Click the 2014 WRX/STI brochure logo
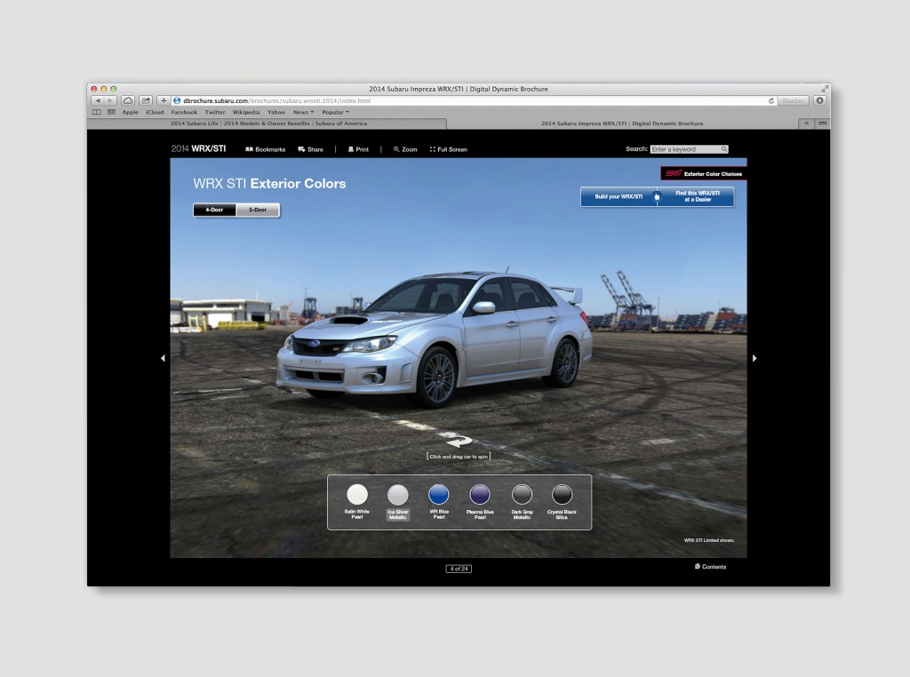 [x=198, y=149]
